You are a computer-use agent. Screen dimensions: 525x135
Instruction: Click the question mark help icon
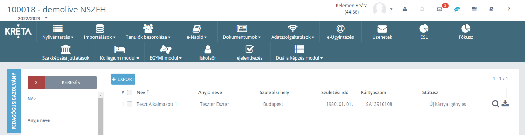[509, 9]
